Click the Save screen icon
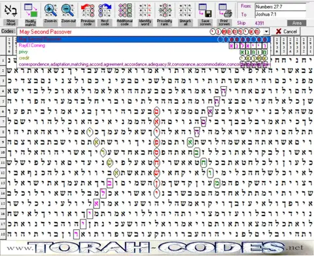The height and width of the screenshot is (256, 314). (205, 10)
